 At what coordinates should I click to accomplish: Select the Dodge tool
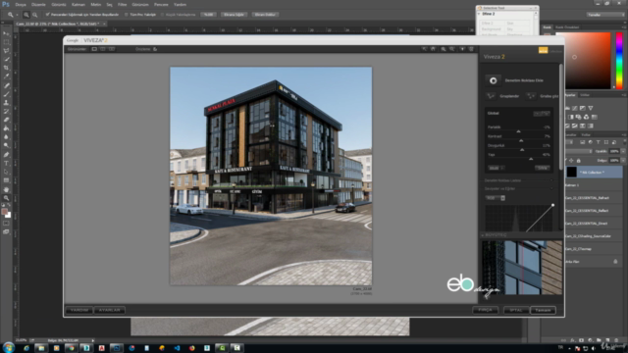6,145
